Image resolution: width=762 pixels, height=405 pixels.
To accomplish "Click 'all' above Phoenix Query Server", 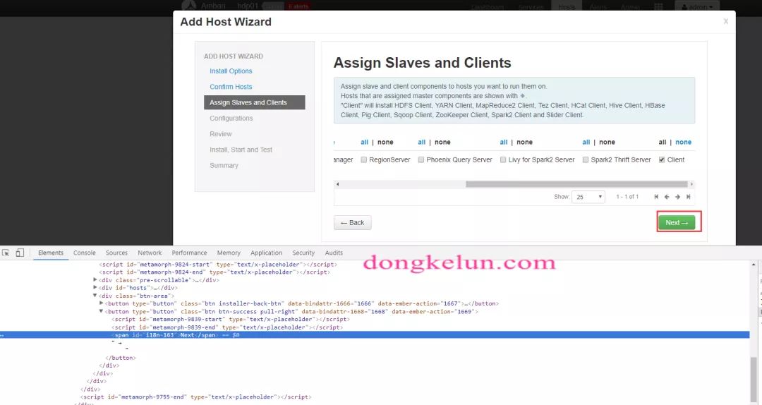I will [x=421, y=142].
